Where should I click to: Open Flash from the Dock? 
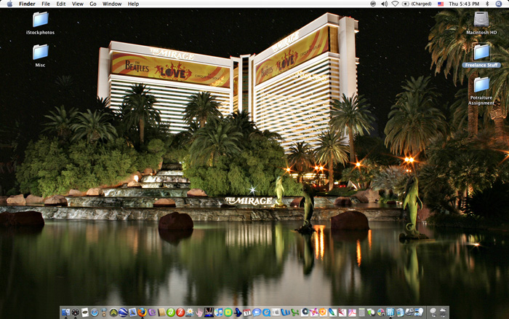click(180, 312)
